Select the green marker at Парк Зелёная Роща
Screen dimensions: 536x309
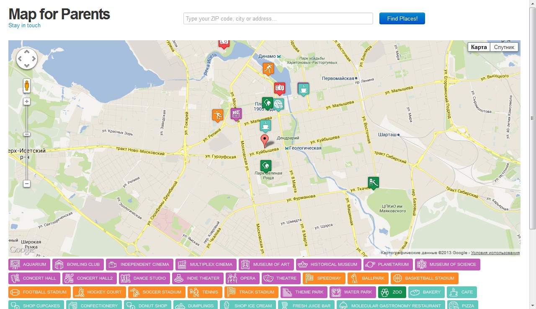coord(266,166)
